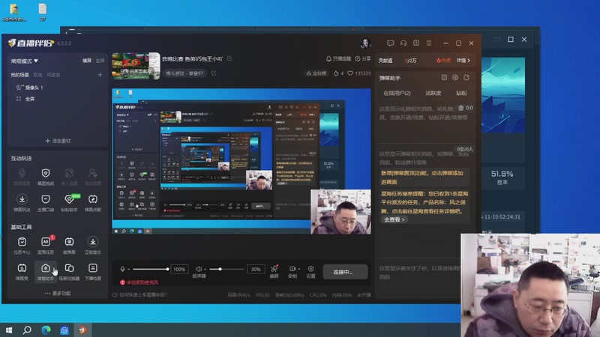Mute the microphone icon in bottom bar
The height and width of the screenshot is (337, 600).
pos(122,269)
